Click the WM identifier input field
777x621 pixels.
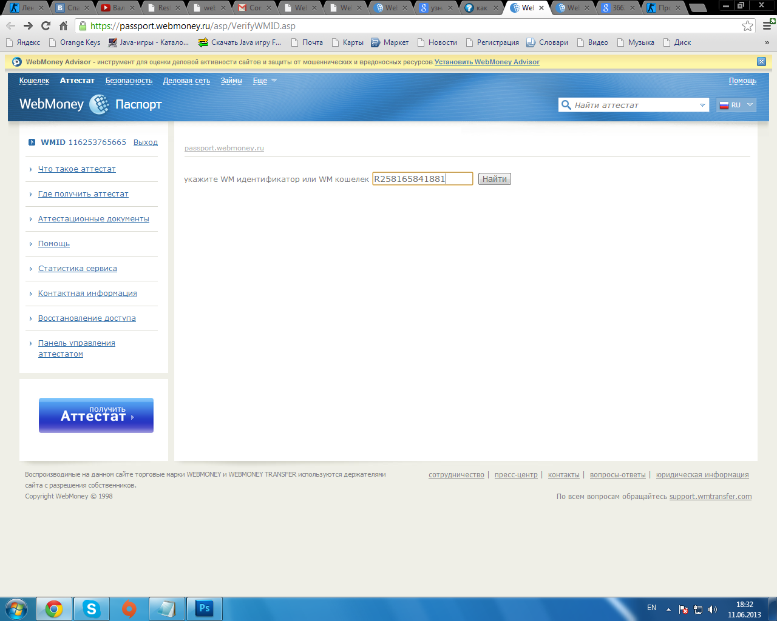(x=422, y=179)
